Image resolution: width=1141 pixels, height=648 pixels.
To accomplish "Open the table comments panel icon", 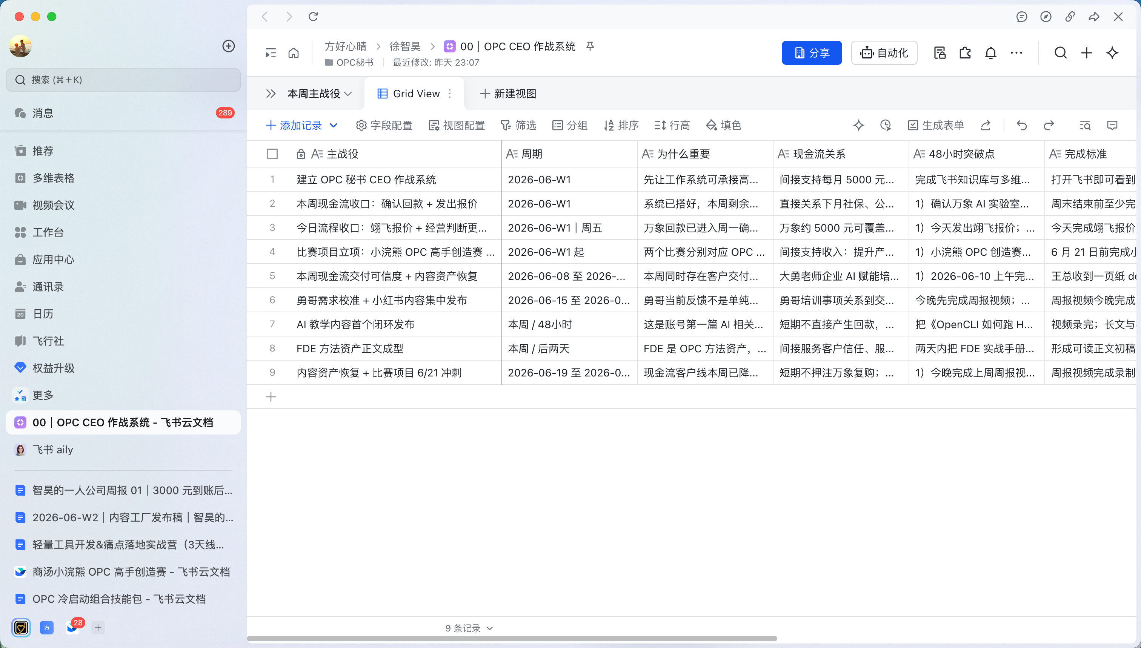I will (1112, 125).
